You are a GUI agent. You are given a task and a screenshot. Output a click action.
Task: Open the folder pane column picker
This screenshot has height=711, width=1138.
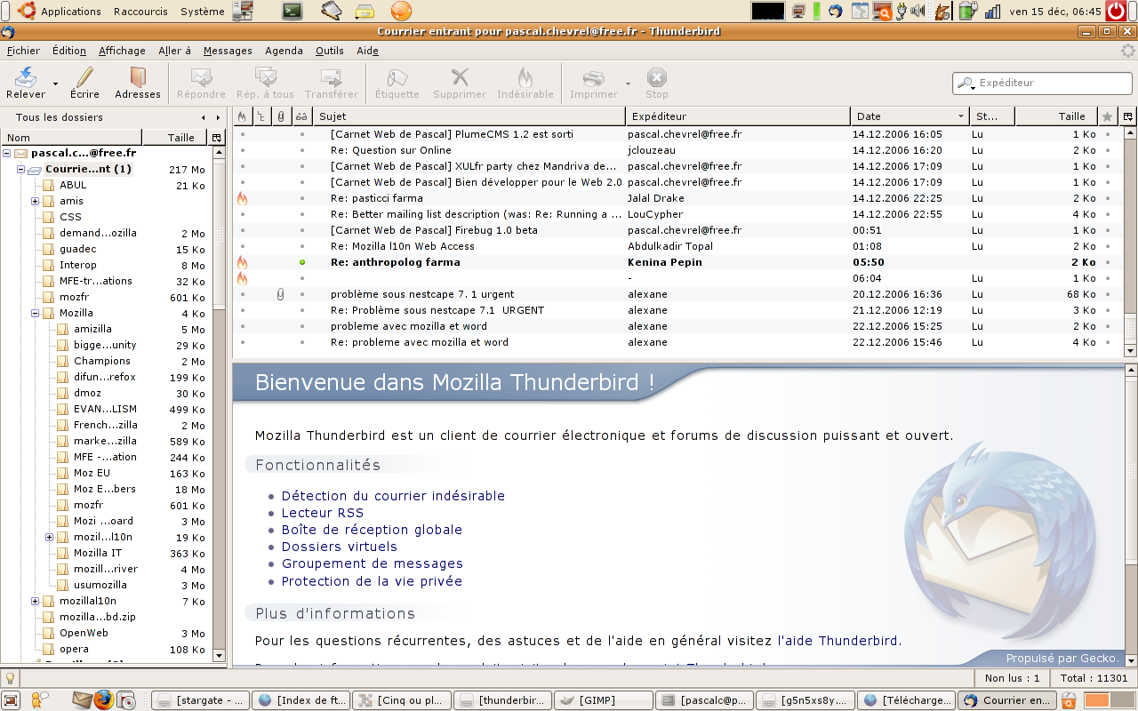[216, 138]
